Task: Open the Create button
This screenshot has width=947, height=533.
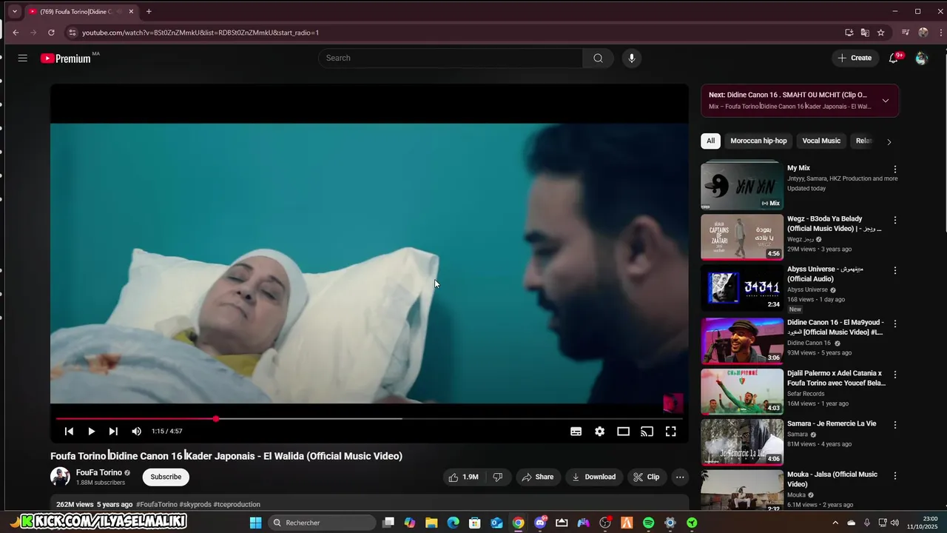Action: (x=855, y=58)
